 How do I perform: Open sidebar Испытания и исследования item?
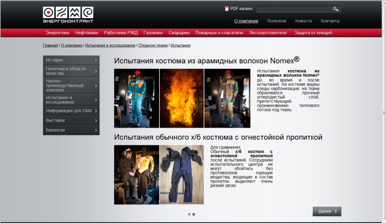(71, 100)
